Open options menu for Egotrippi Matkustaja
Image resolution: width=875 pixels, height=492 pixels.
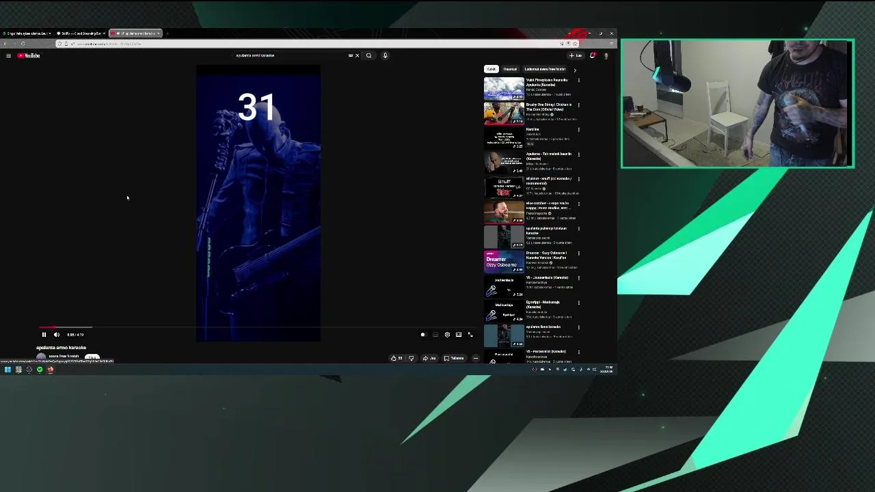point(578,303)
